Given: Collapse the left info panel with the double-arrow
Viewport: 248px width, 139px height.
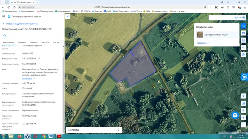Looking at the screenshot, I should [x=67, y=16].
